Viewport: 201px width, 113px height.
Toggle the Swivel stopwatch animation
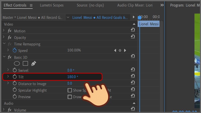15,70
